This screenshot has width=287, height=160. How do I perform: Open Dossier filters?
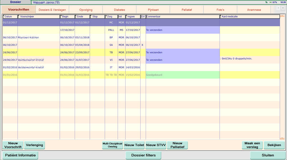point(143,155)
